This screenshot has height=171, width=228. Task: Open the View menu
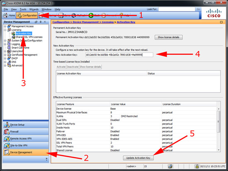tap(14, 10)
